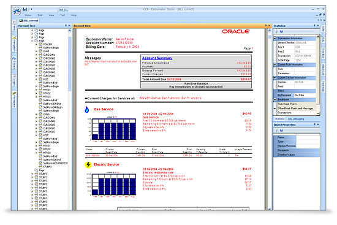Close the Object Properties panel
Image resolution: width=337 pixels, height=225 pixels.
tap(318, 124)
